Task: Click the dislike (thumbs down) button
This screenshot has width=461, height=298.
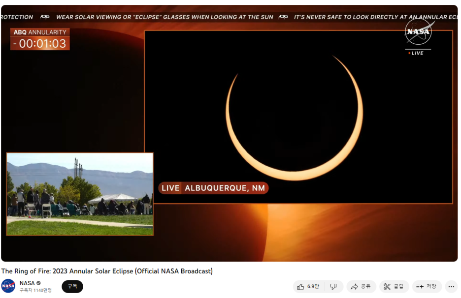Action: tap(333, 287)
